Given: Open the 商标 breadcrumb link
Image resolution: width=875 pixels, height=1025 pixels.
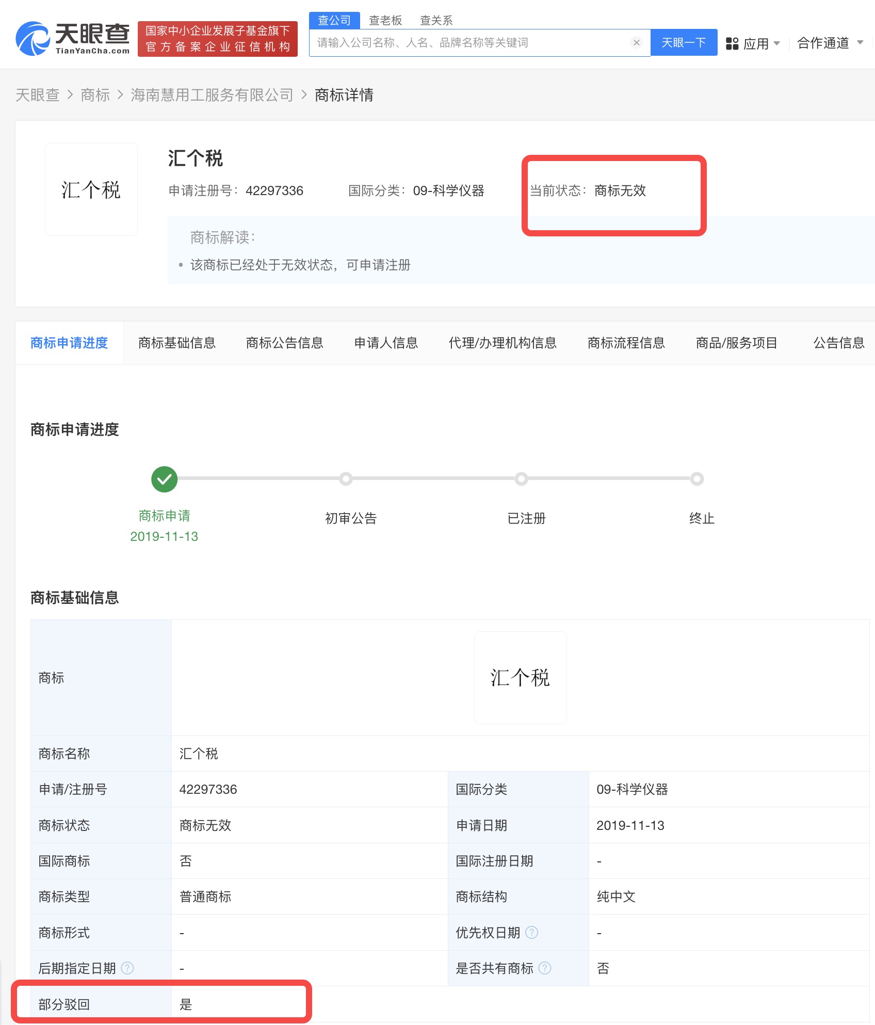Looking at the screenshot, I should point(95,95).
